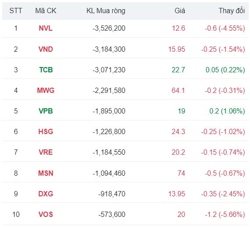The width and height of the screenshot is (250, 227).
Task: Select net volume value -2,291,580
Action: point(109,90)
